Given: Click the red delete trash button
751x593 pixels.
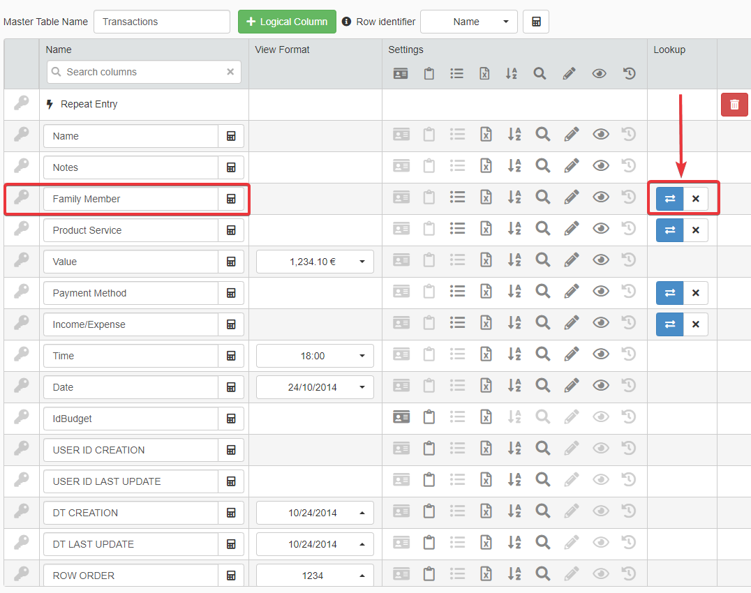Looking at the screenshot, I should [x=734, y=105].
